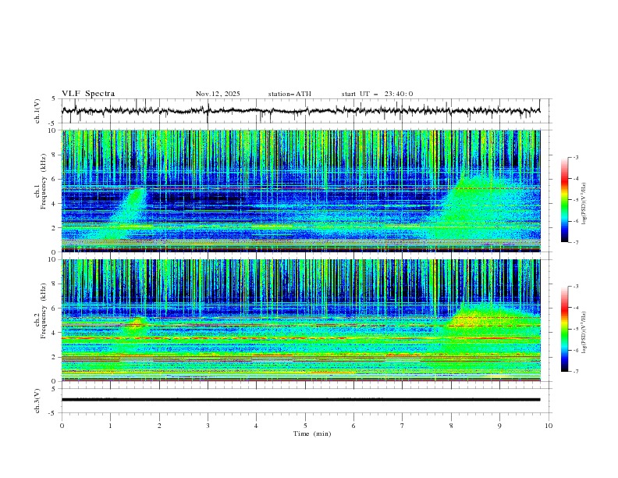Click the "ch.3(V)" axis label
618x478 pixels.
[37, 401]
